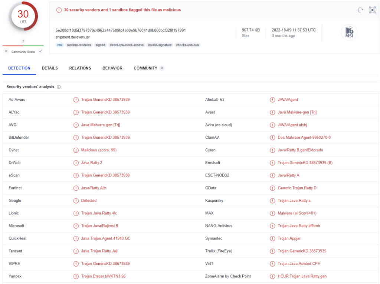380x284 pixels.
Task: Click the alert icon beside Trojan.Java.Adwind.CFE
Action: point(272,264)
